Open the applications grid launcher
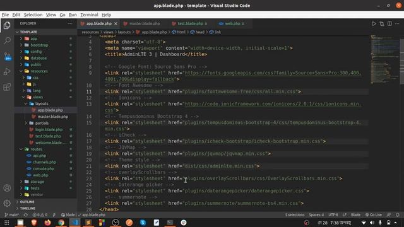 tap(7, 223)
